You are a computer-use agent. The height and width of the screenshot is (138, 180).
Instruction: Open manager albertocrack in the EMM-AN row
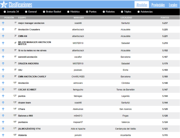pos(78,36)
